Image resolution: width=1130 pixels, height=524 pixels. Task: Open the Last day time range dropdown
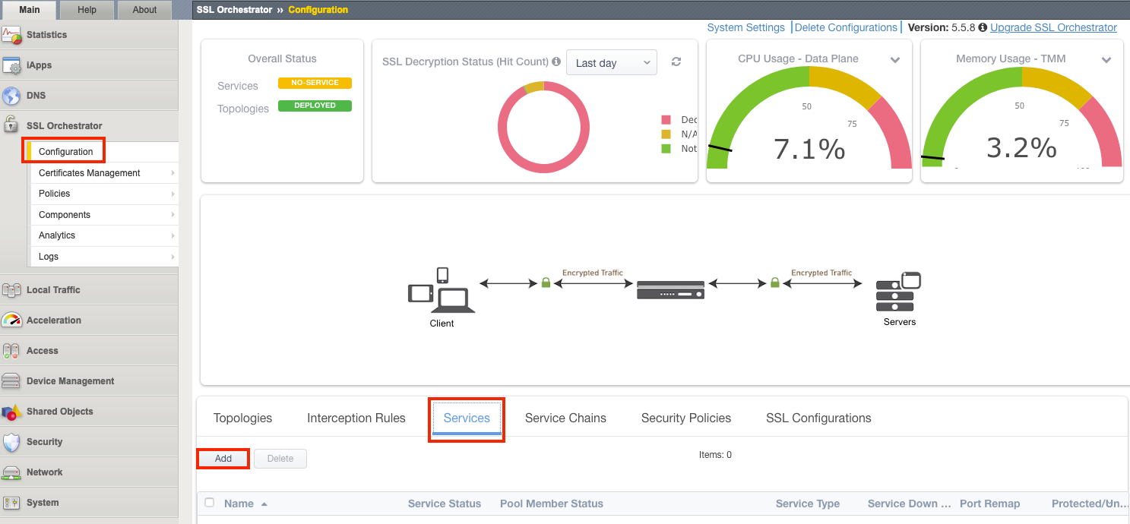pos(611,63)
